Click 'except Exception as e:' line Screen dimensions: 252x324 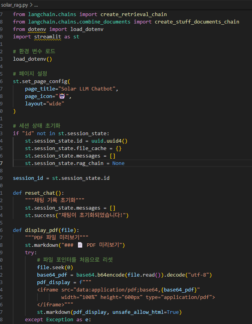[58, 319]
